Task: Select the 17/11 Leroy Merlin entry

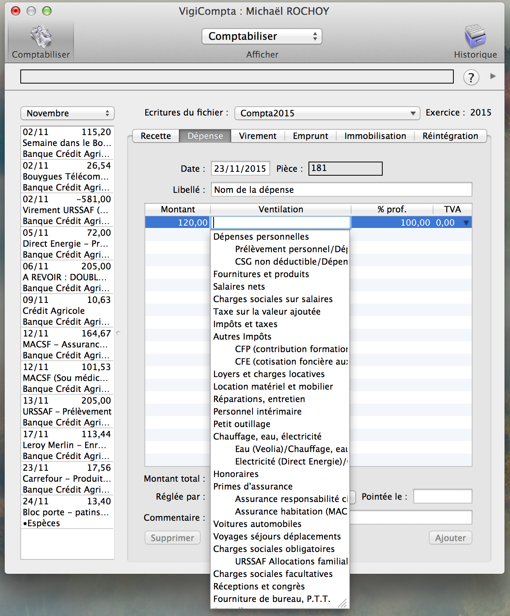Action: (67, 445)
